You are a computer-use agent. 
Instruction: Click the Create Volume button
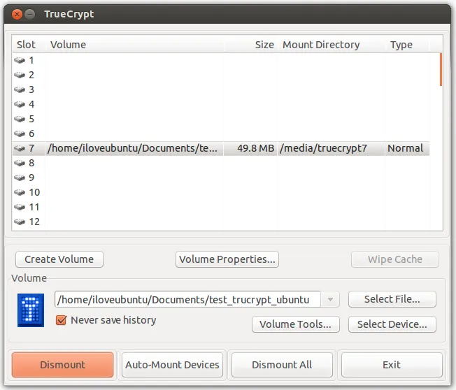[x=59, y=259]
